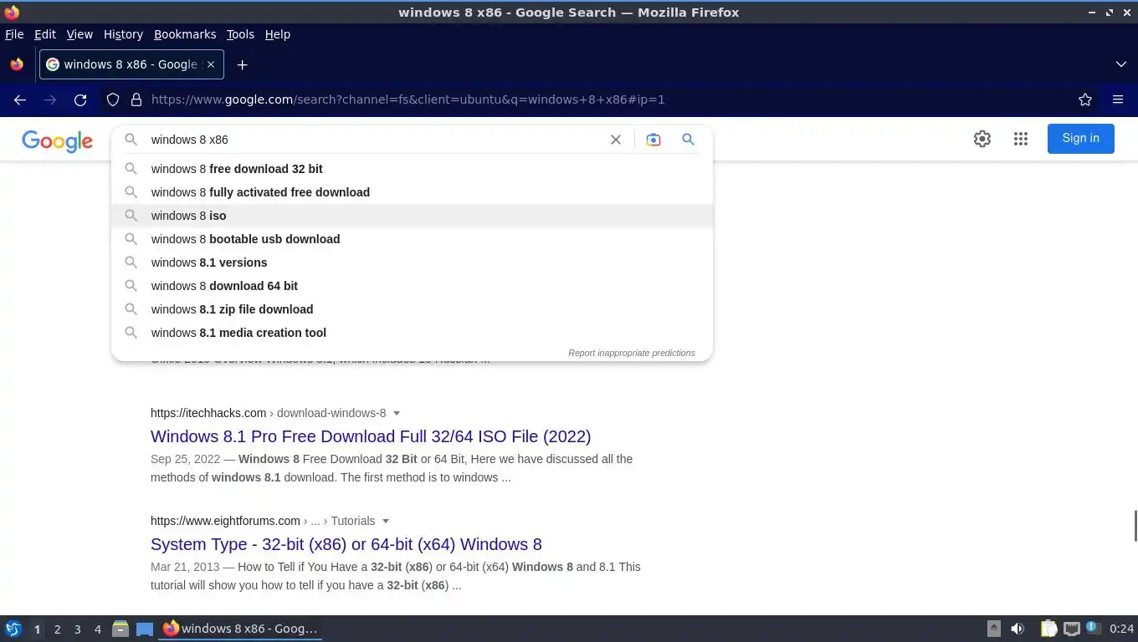This screenshot has width=1138, height=642.
Task: Open Windows 8.1 Pro Free Download result
Action: click(371, 436)
